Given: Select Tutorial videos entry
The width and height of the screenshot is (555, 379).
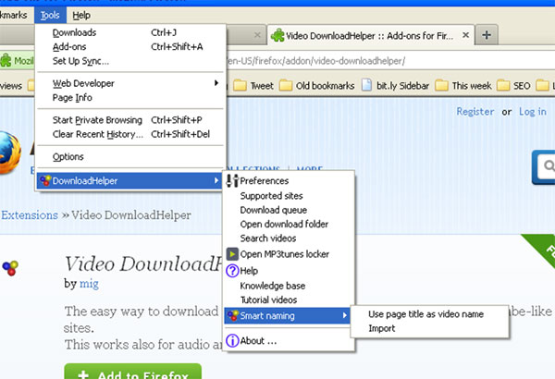Looking at the screenshot, I should coord(289,300).
